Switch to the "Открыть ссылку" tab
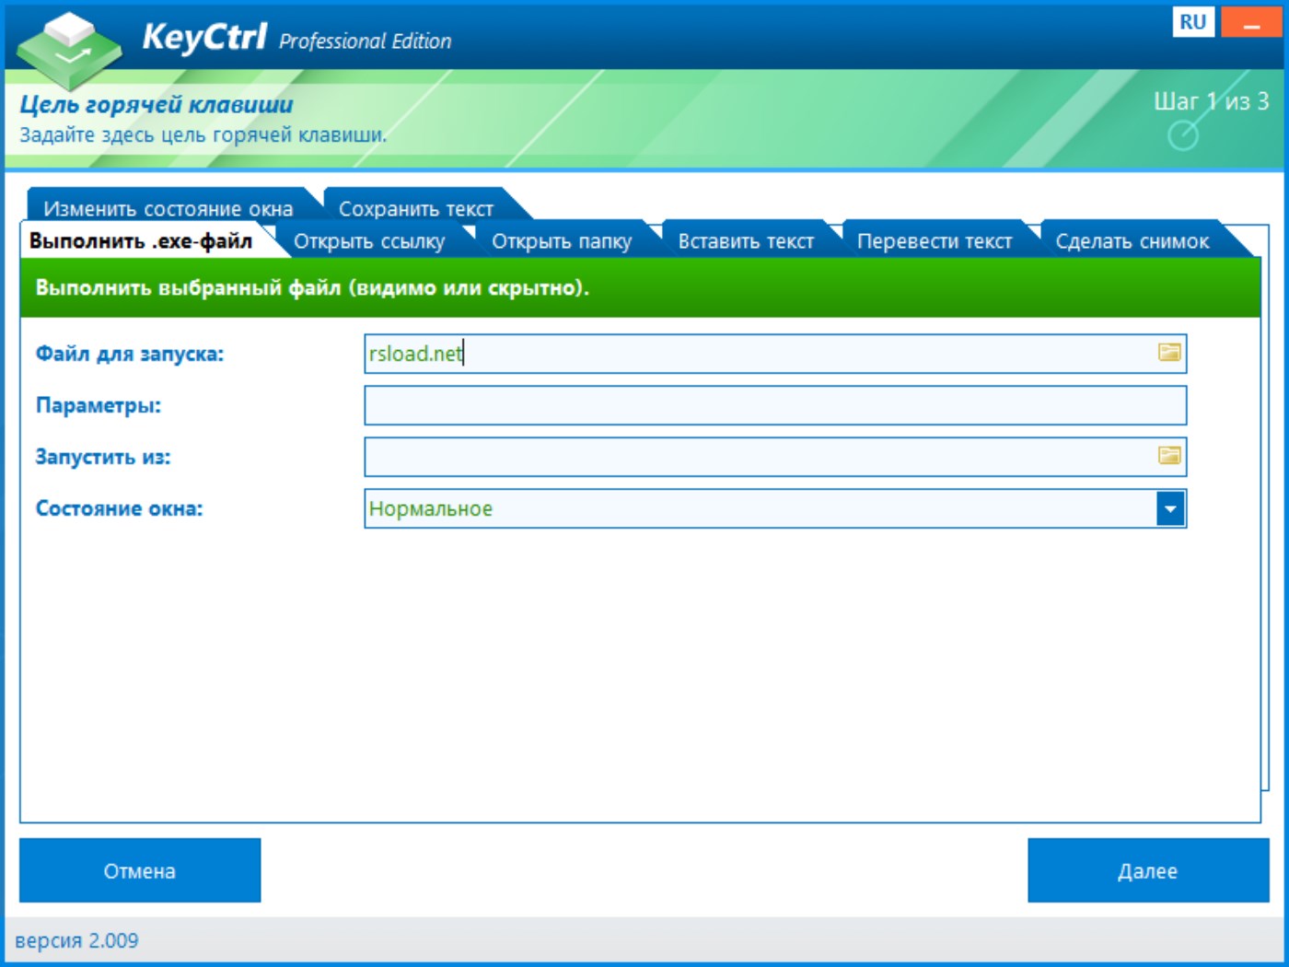The image size is (1289, 967). click(368, 239)
